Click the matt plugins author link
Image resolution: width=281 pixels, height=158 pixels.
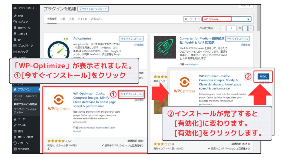pos(191,64)
